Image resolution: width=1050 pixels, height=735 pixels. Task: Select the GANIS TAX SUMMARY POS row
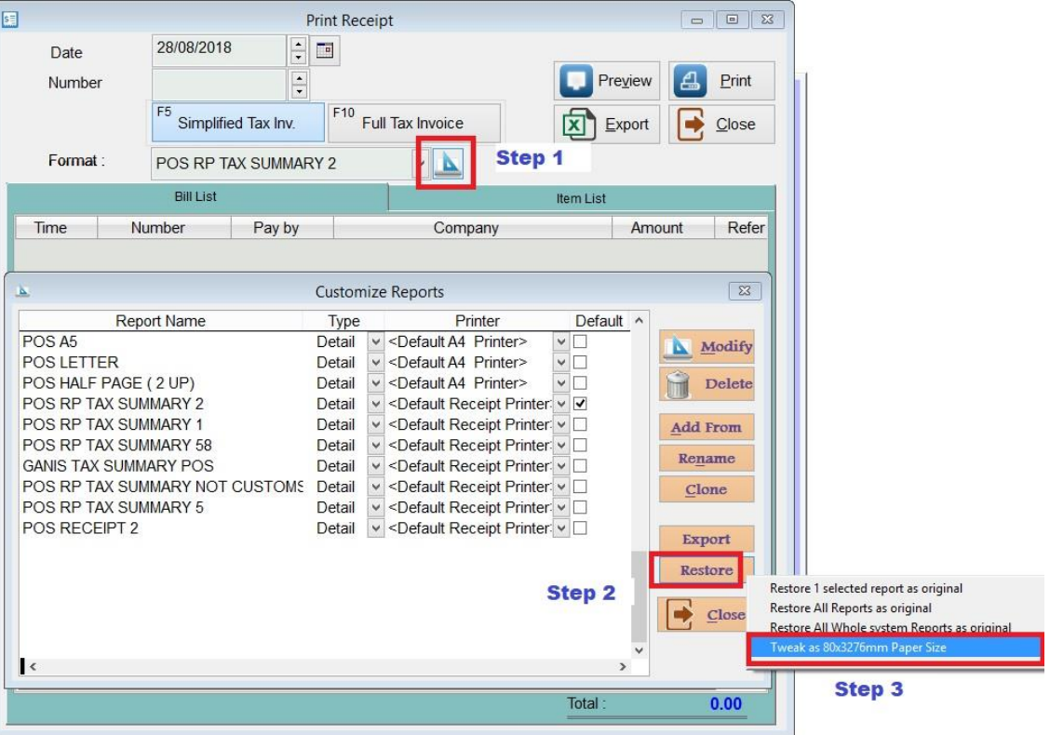click(x=118, y=466)
